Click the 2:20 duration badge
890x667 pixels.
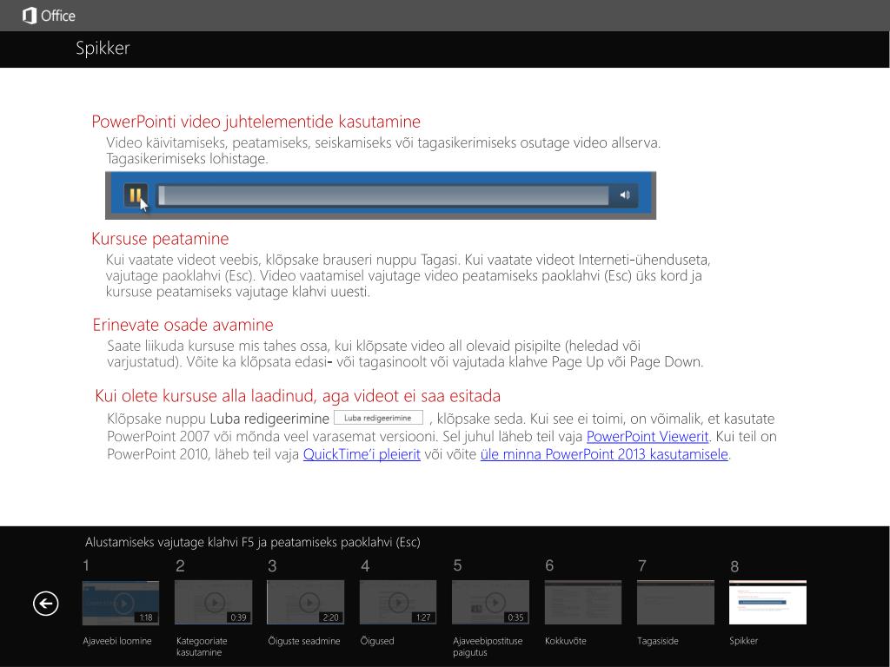pos(331,617)
